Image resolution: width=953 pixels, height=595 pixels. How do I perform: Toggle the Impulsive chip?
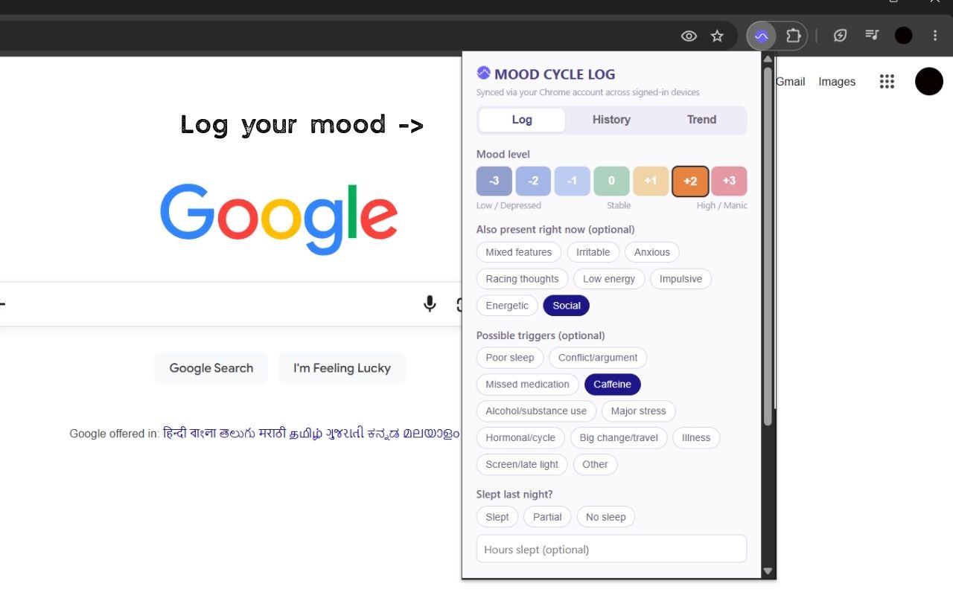pyautogui.click(x=681, y=279)
